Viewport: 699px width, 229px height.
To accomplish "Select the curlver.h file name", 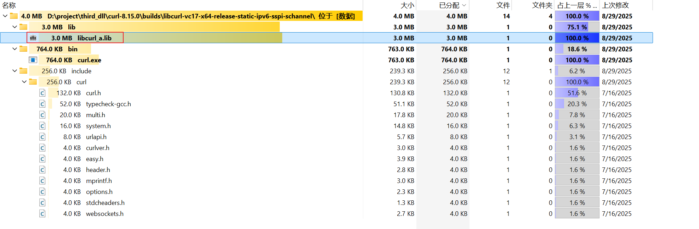I will [98, 148].
